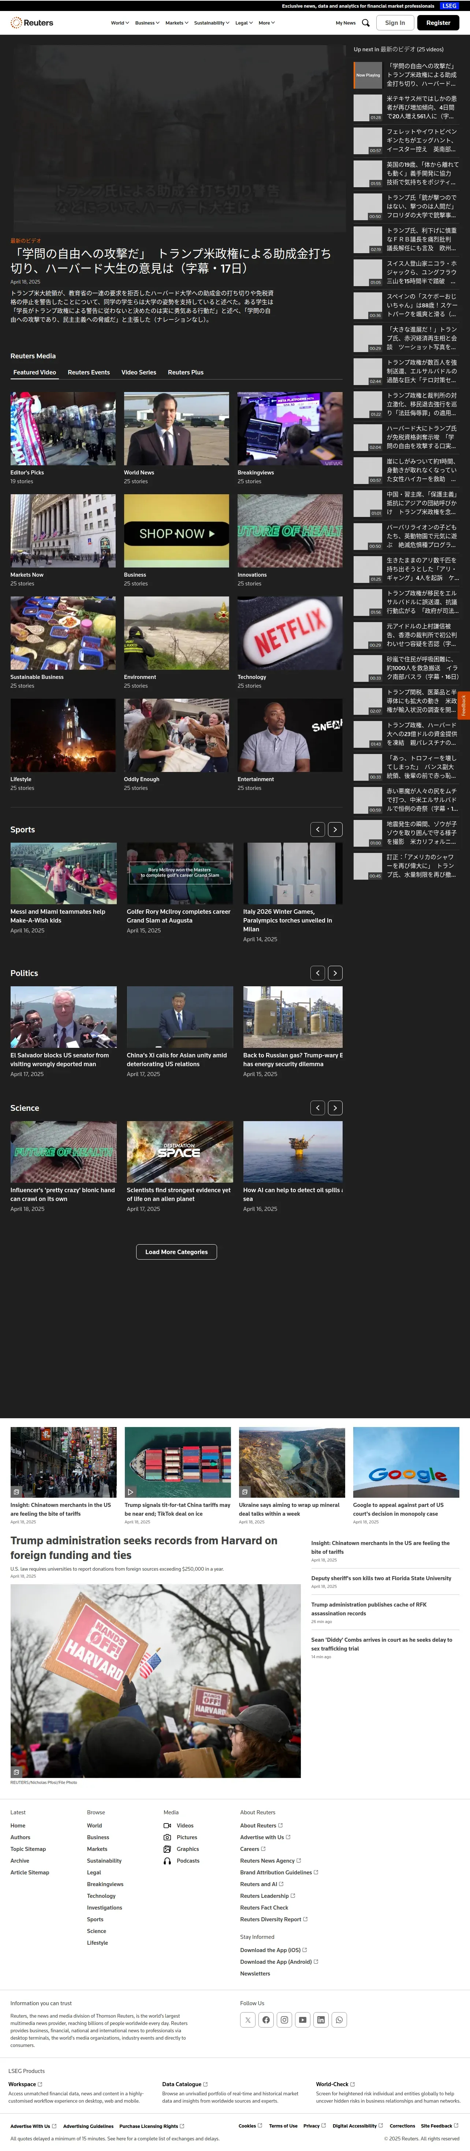Click Load More Categories button

click(177, 1252)
